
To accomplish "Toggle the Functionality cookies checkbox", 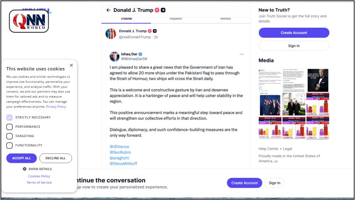I will point(10,145).
